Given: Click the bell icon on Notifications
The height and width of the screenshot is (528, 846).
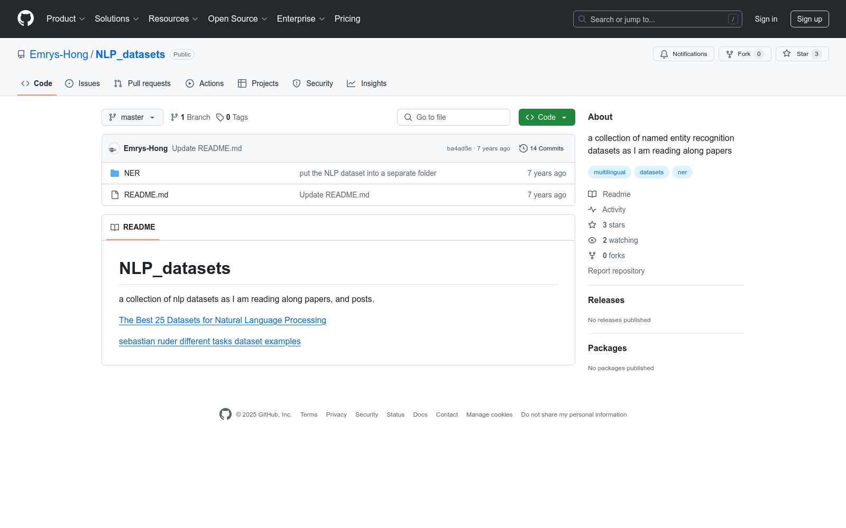Looking at the screenshot, I should tap(664, 54).
